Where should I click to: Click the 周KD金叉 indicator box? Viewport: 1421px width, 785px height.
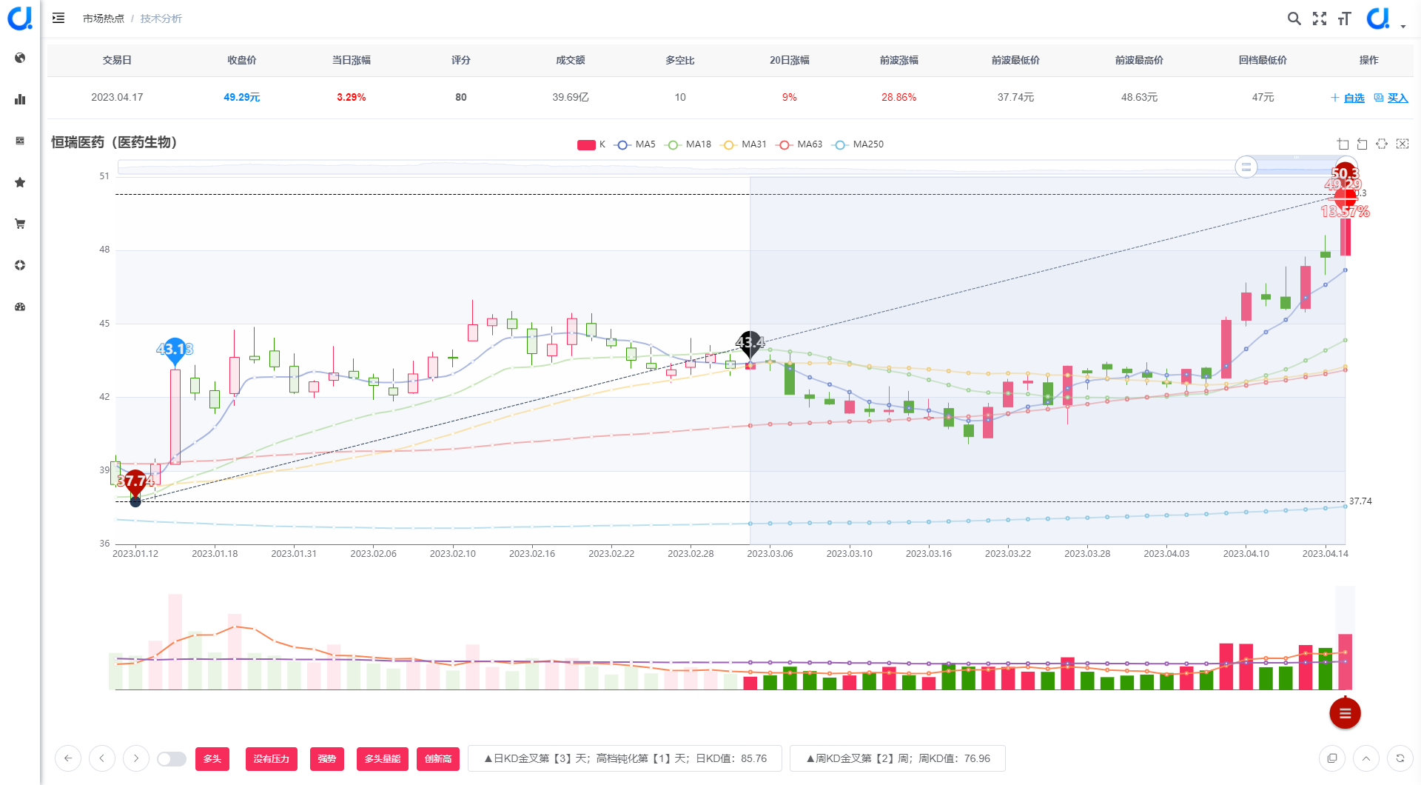coord(898,758)
